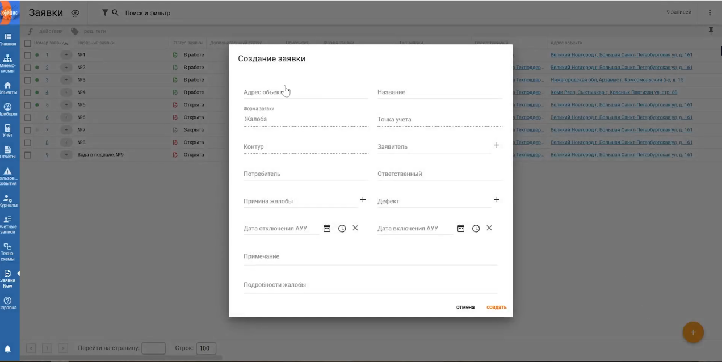Image resolution: width=722 pixels, height=362 pixels.
Task: Select checkbox for row Вода в подвале
Action: (x=27, y=155)
